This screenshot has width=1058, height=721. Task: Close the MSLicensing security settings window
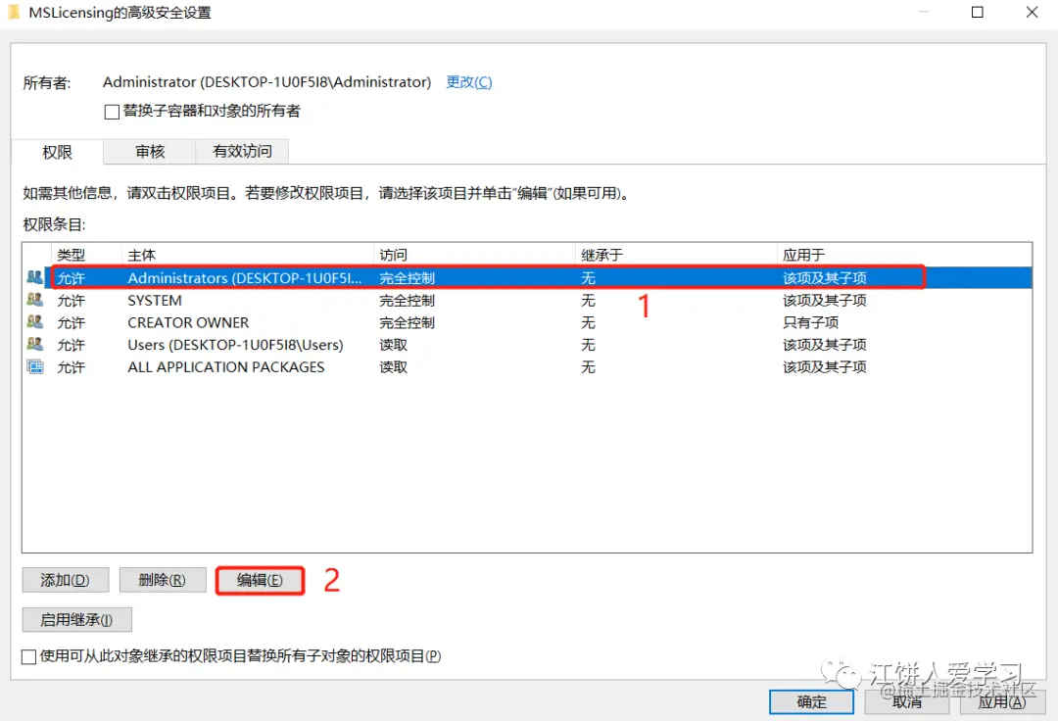tap(1032, 12)
